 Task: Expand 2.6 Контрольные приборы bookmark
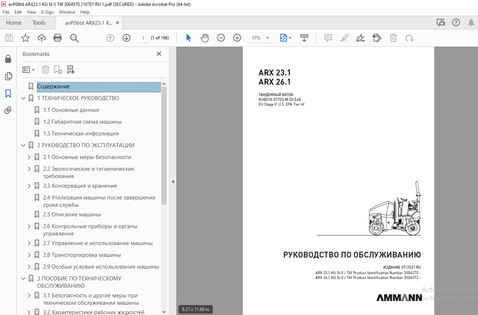click(29, 226)
